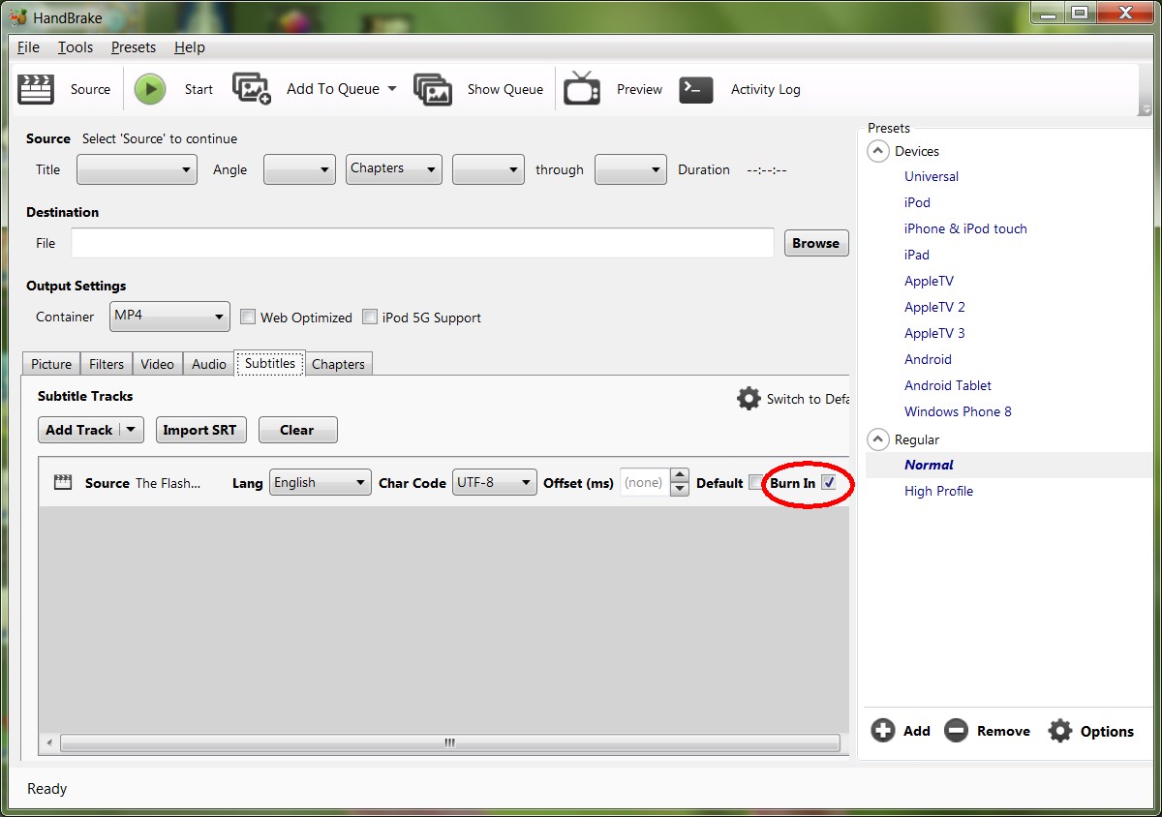Open the start chapter dropdown

[488, 169]
